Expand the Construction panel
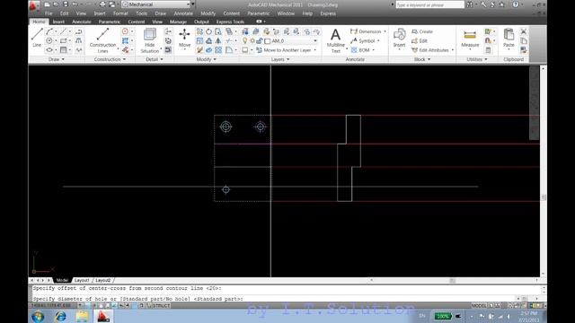Screen dimensions: 575x323 click(x=110, y=59)
